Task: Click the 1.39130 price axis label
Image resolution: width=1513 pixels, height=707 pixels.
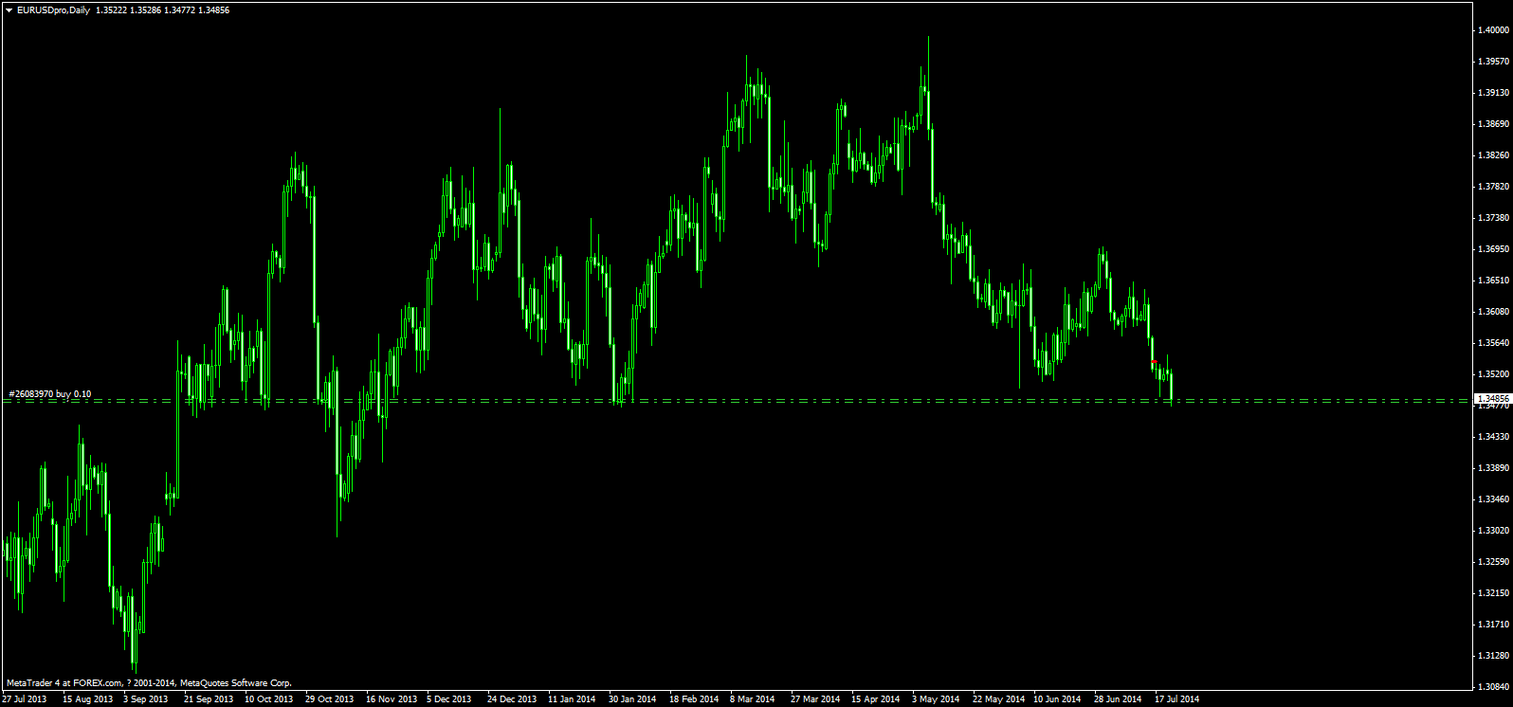Action: 1493,93
